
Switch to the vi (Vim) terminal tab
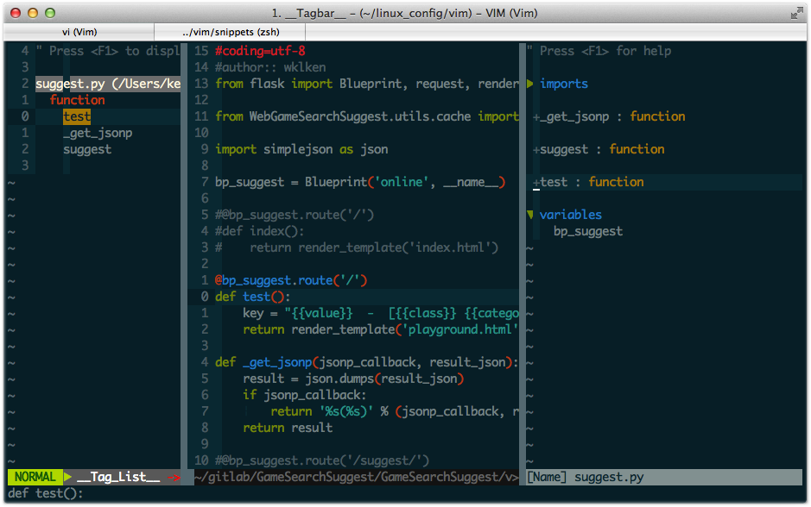79,32
